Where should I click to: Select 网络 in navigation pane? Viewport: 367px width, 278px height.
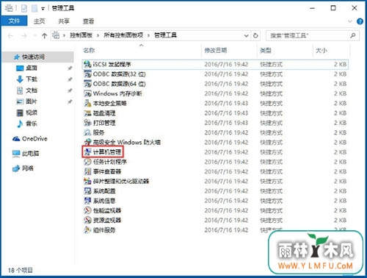click(x=28, y=168)
